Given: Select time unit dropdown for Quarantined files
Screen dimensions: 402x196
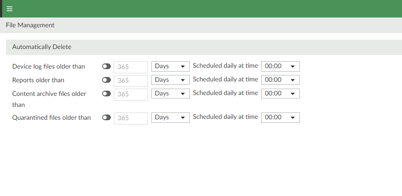Looking at the screenshot, I should 170,118.
